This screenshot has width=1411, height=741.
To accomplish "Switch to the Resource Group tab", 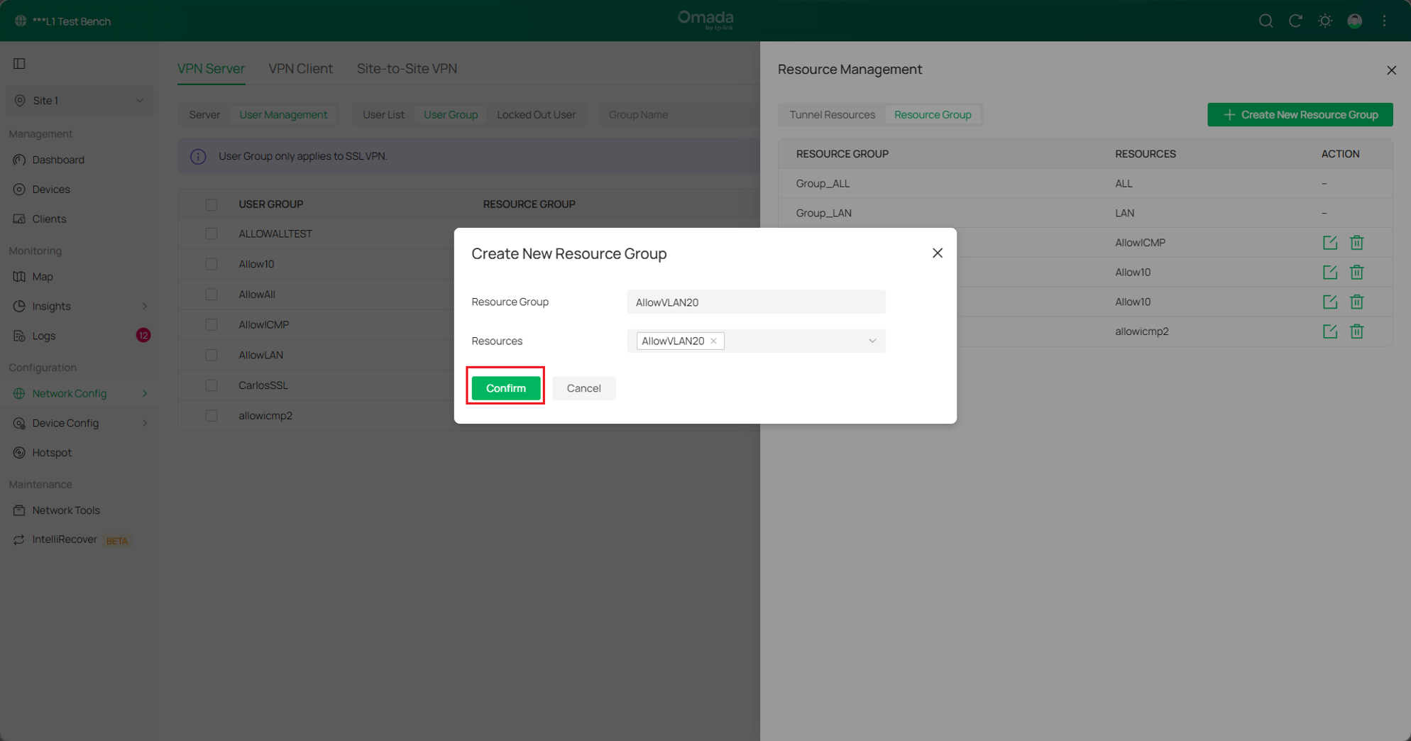I will [x=933, y=115].
